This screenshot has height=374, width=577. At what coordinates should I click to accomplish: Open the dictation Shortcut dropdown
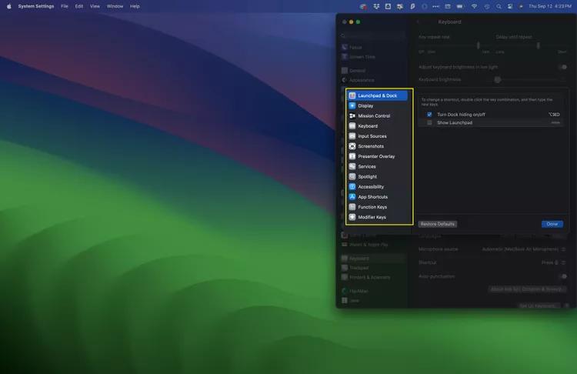pyautogui.click(x=554, y=263)
